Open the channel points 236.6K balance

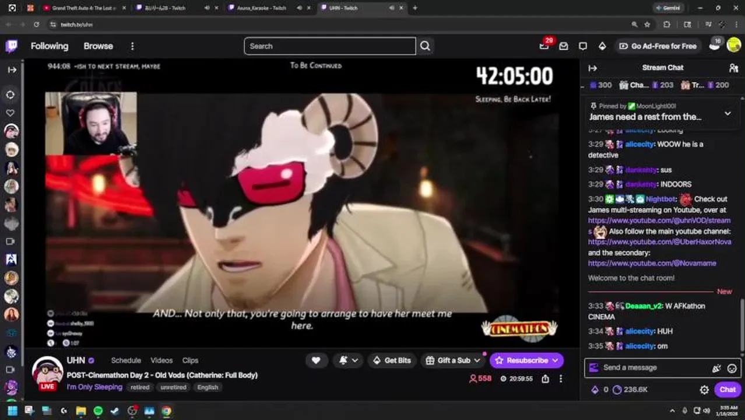[630, 390]
